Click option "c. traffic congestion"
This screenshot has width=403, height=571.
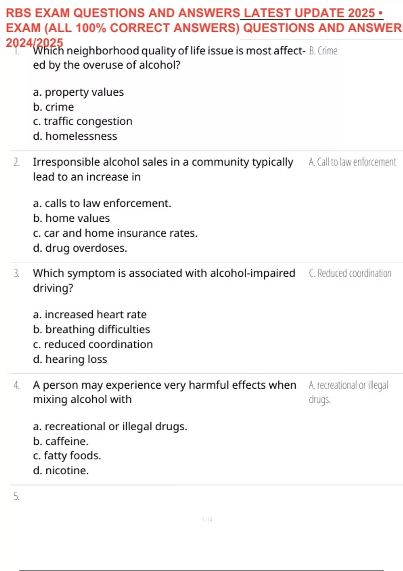click(x=83, y=121)
